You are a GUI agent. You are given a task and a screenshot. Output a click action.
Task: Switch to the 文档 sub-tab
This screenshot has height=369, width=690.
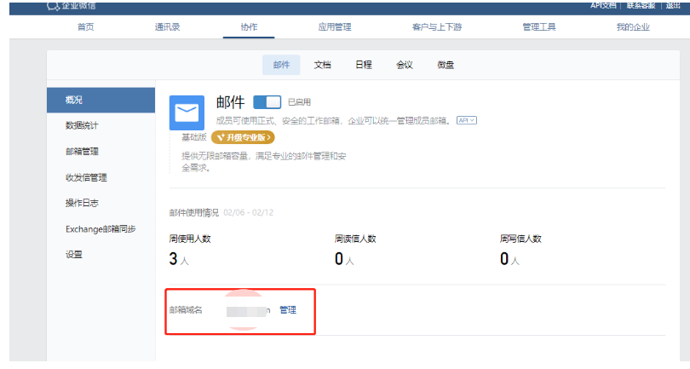pyautogui.click(x=322, y=65)
